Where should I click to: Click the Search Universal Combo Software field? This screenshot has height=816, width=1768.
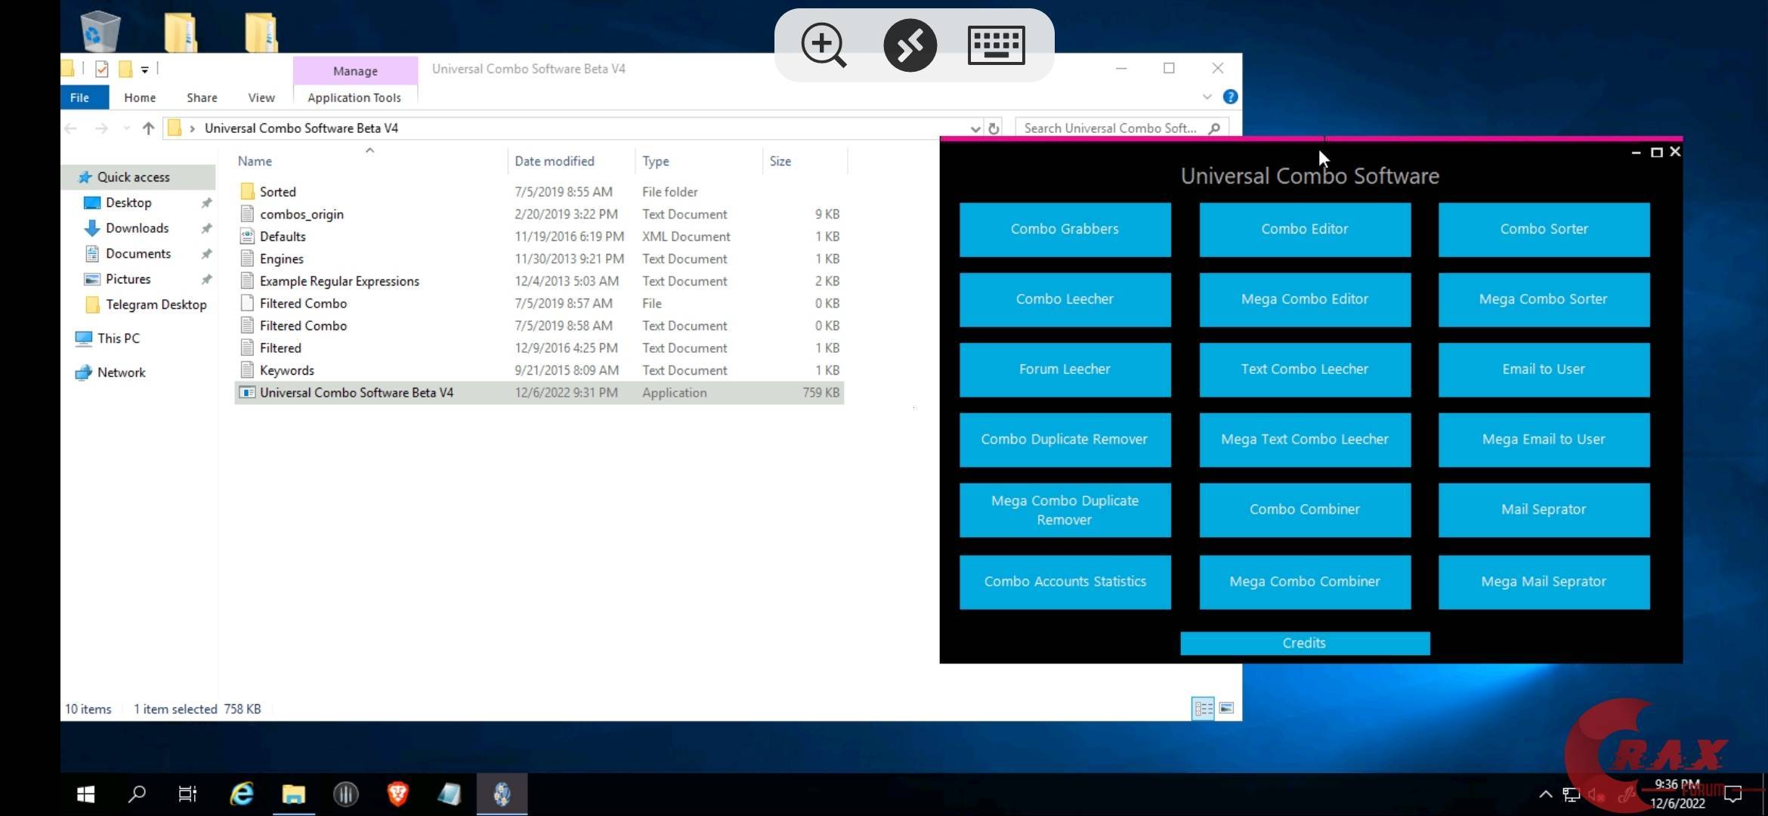[x=1111, y=128]
